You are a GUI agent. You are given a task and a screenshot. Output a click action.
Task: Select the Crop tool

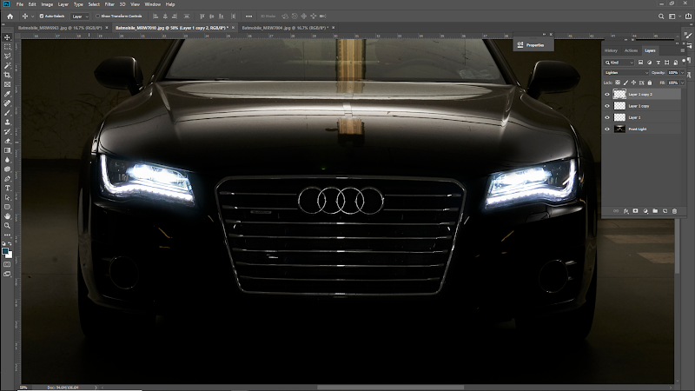tap(7, 75)
